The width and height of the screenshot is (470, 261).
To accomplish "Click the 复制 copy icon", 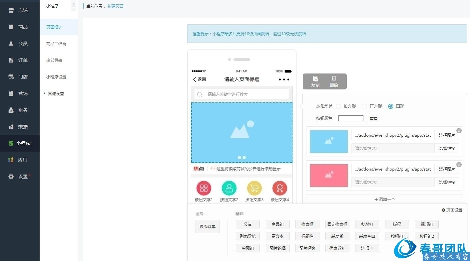I will [x=315, y=79].
